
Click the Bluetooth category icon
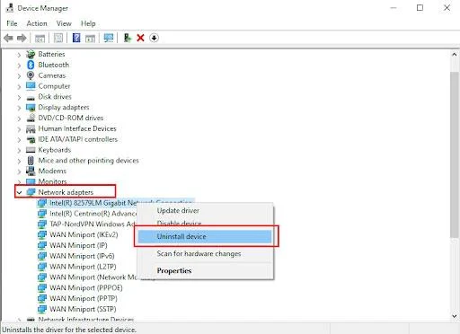click(x=31, y=65)
